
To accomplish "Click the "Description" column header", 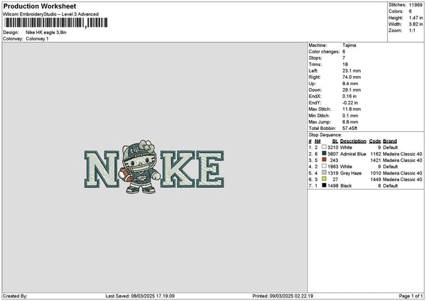I will tap(353, 141).
